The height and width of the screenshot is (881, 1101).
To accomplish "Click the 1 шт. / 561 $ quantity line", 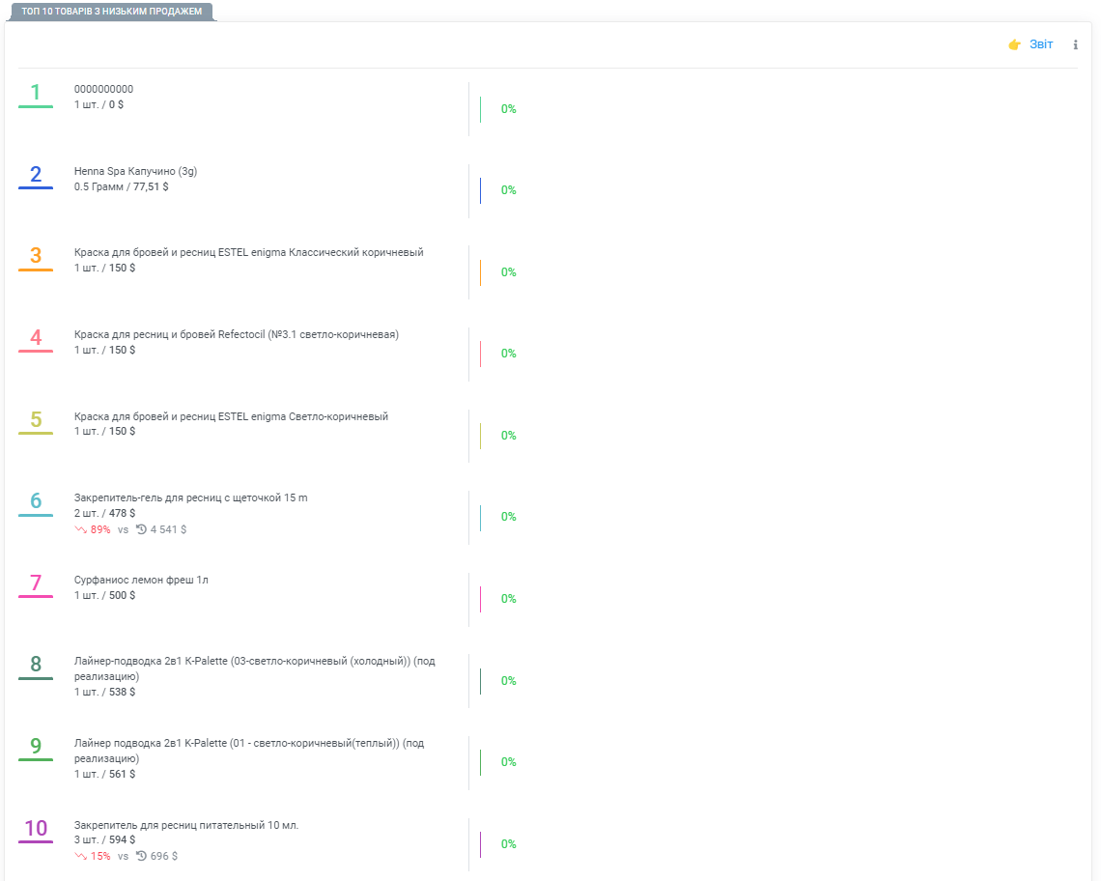I will pos(104,774).
